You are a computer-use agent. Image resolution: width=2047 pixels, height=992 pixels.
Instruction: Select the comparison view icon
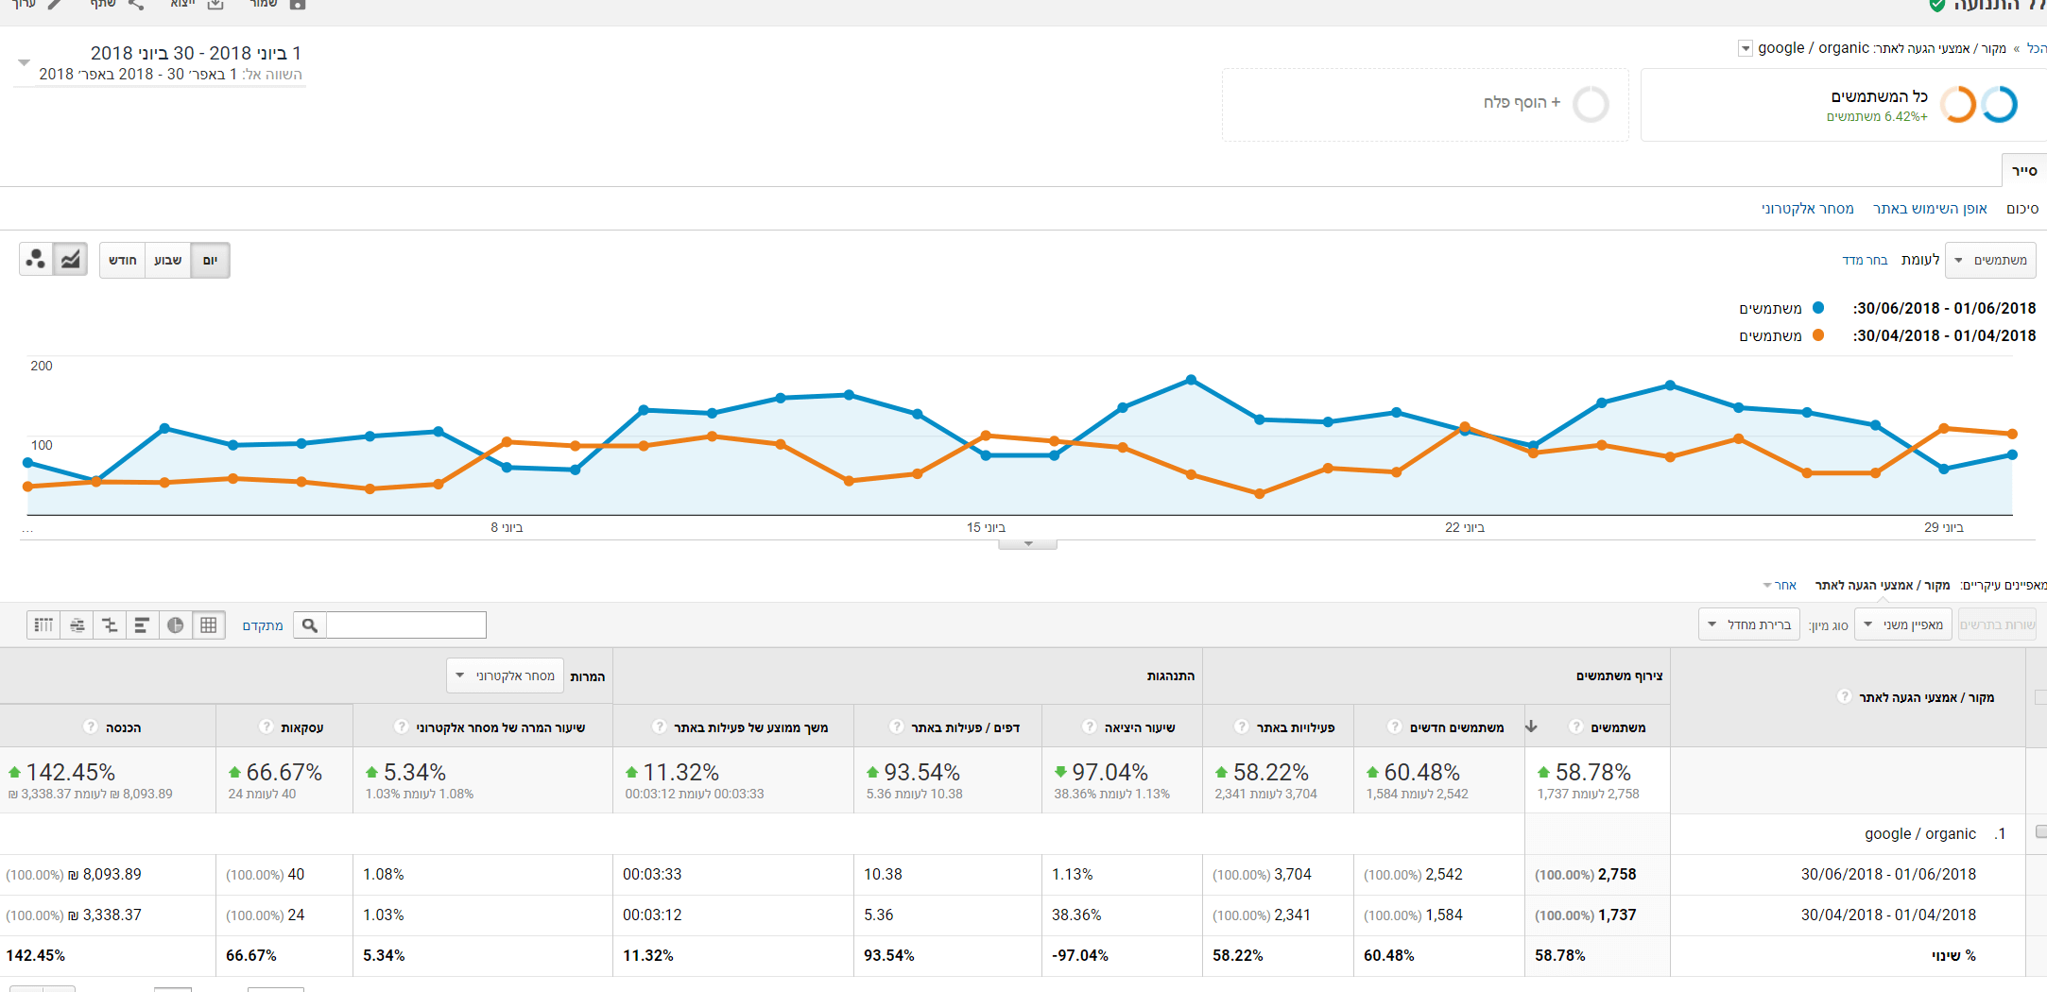[x=110, y=624]
